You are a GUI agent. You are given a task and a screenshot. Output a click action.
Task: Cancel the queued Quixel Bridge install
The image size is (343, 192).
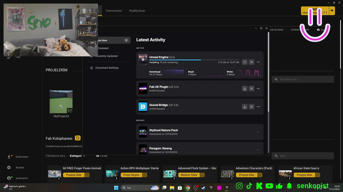point(251,107)
